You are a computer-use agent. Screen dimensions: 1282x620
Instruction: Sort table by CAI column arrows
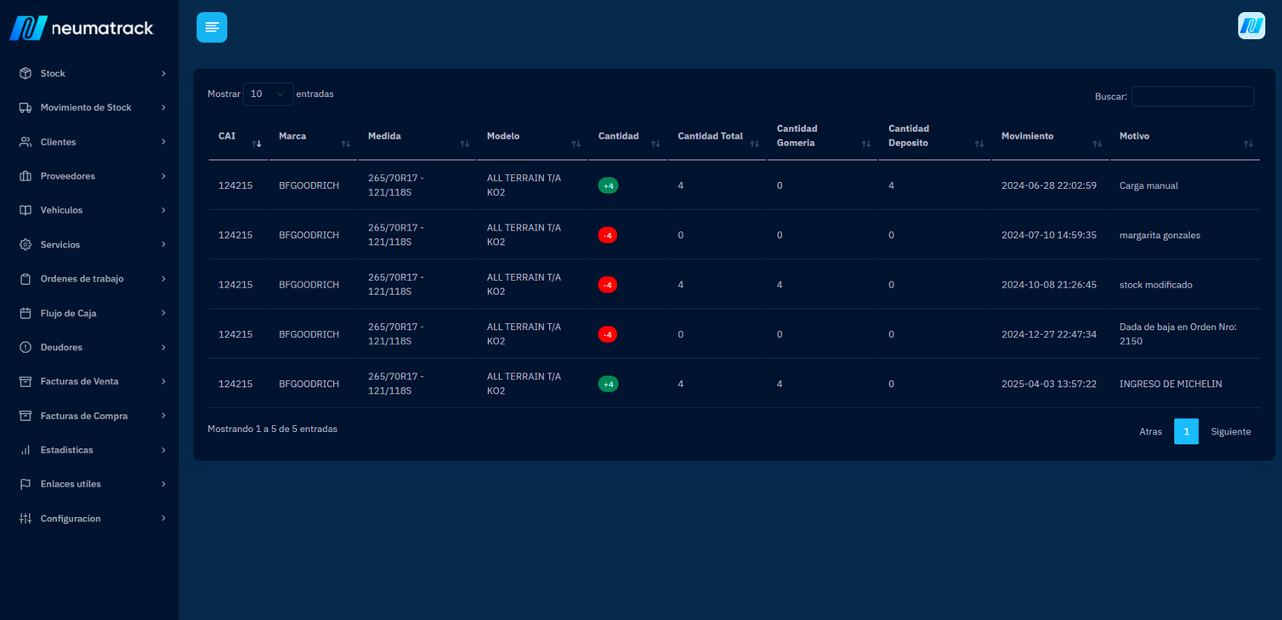coord(257,144)
